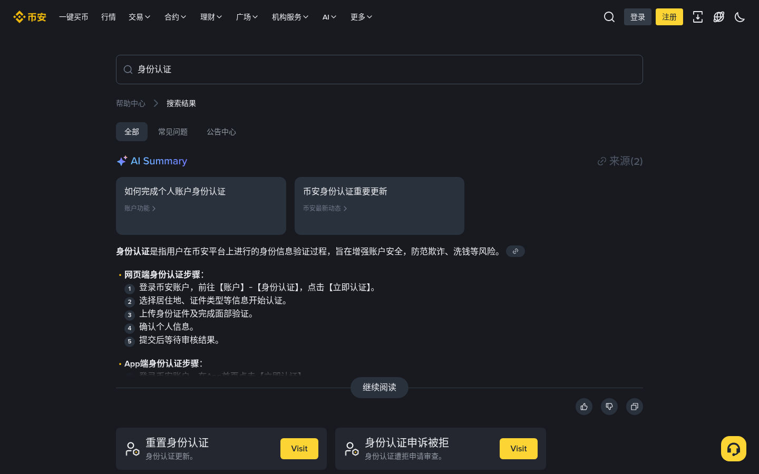Expand the 机构服务 dropdown menu
759x474 pixels.
click(290, 17)
